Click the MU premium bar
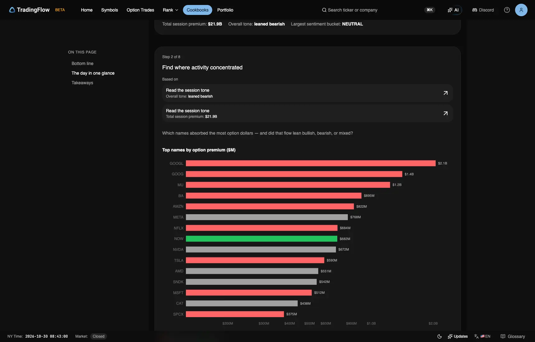 coord(288,185)
